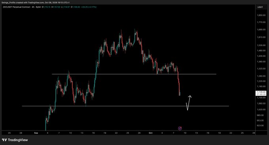269x145 pixels.
Task: Click the Sep label on the time axis
Action: coord(36,133)
